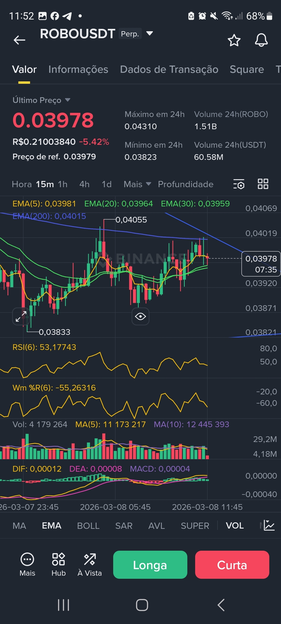281x624 pixels.
Task: Tap Preço de ref. 0.03979 text
Action: [x=54, y=157]
